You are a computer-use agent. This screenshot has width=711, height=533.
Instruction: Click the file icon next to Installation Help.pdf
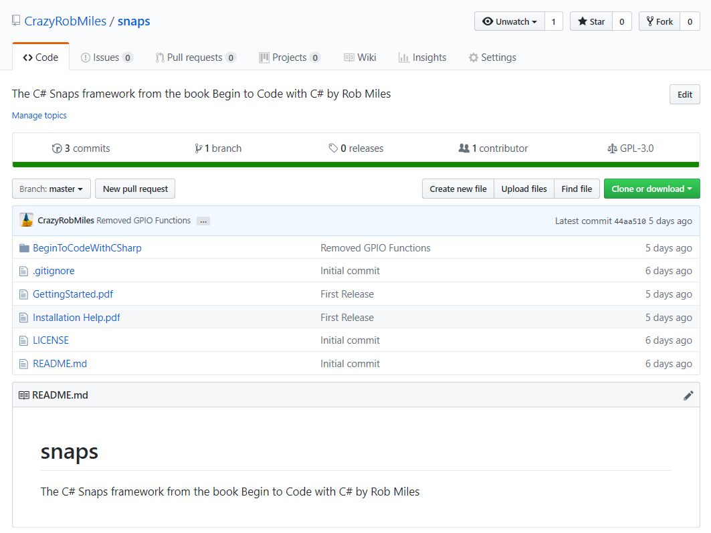click(x=23, y=318)
